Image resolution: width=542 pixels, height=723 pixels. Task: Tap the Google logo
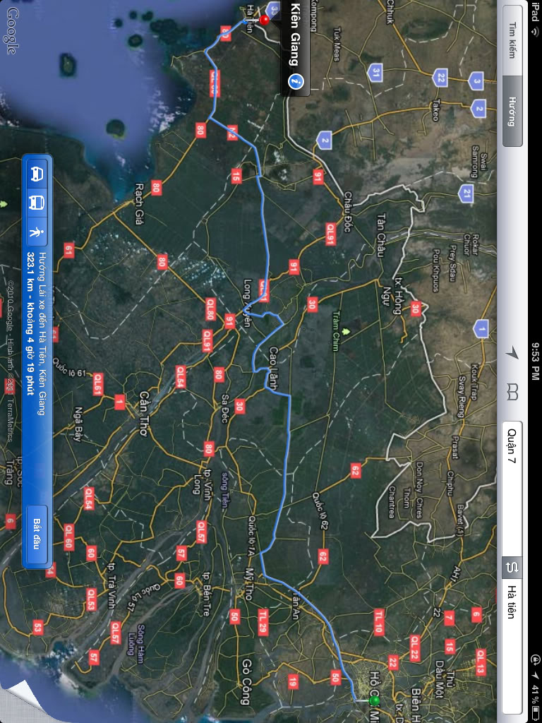coord(13,31)
